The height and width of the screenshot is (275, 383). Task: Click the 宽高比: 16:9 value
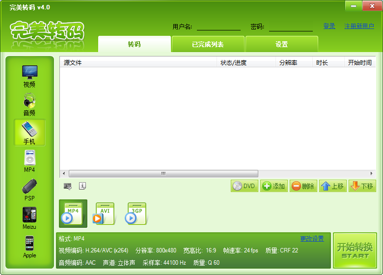[200, 250]
